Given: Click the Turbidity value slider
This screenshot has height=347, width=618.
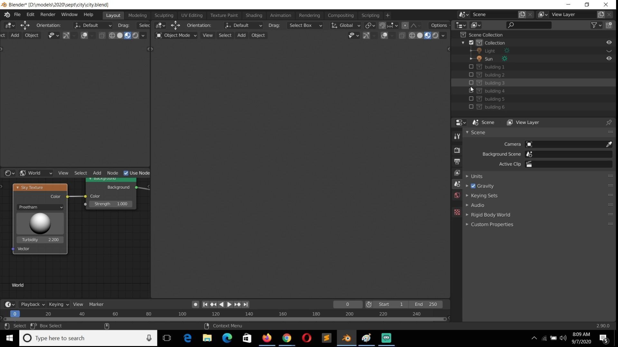Looking at the screenshot, I should click(40, 240).
